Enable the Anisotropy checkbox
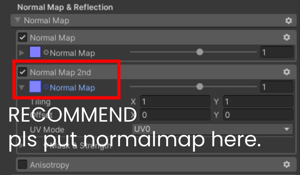300x175 pixels. [22, 164]
